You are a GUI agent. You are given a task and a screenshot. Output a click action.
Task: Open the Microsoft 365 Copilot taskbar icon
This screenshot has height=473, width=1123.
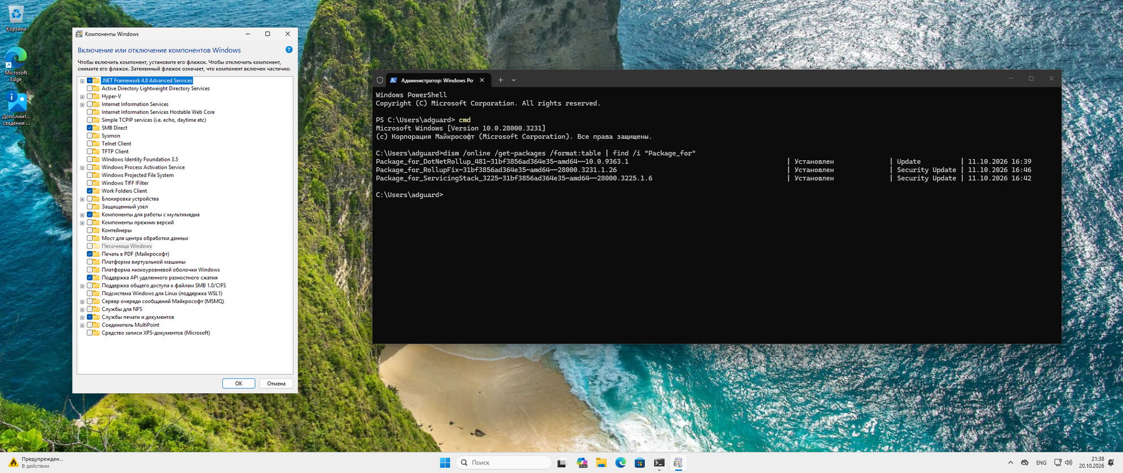(582, 463)
